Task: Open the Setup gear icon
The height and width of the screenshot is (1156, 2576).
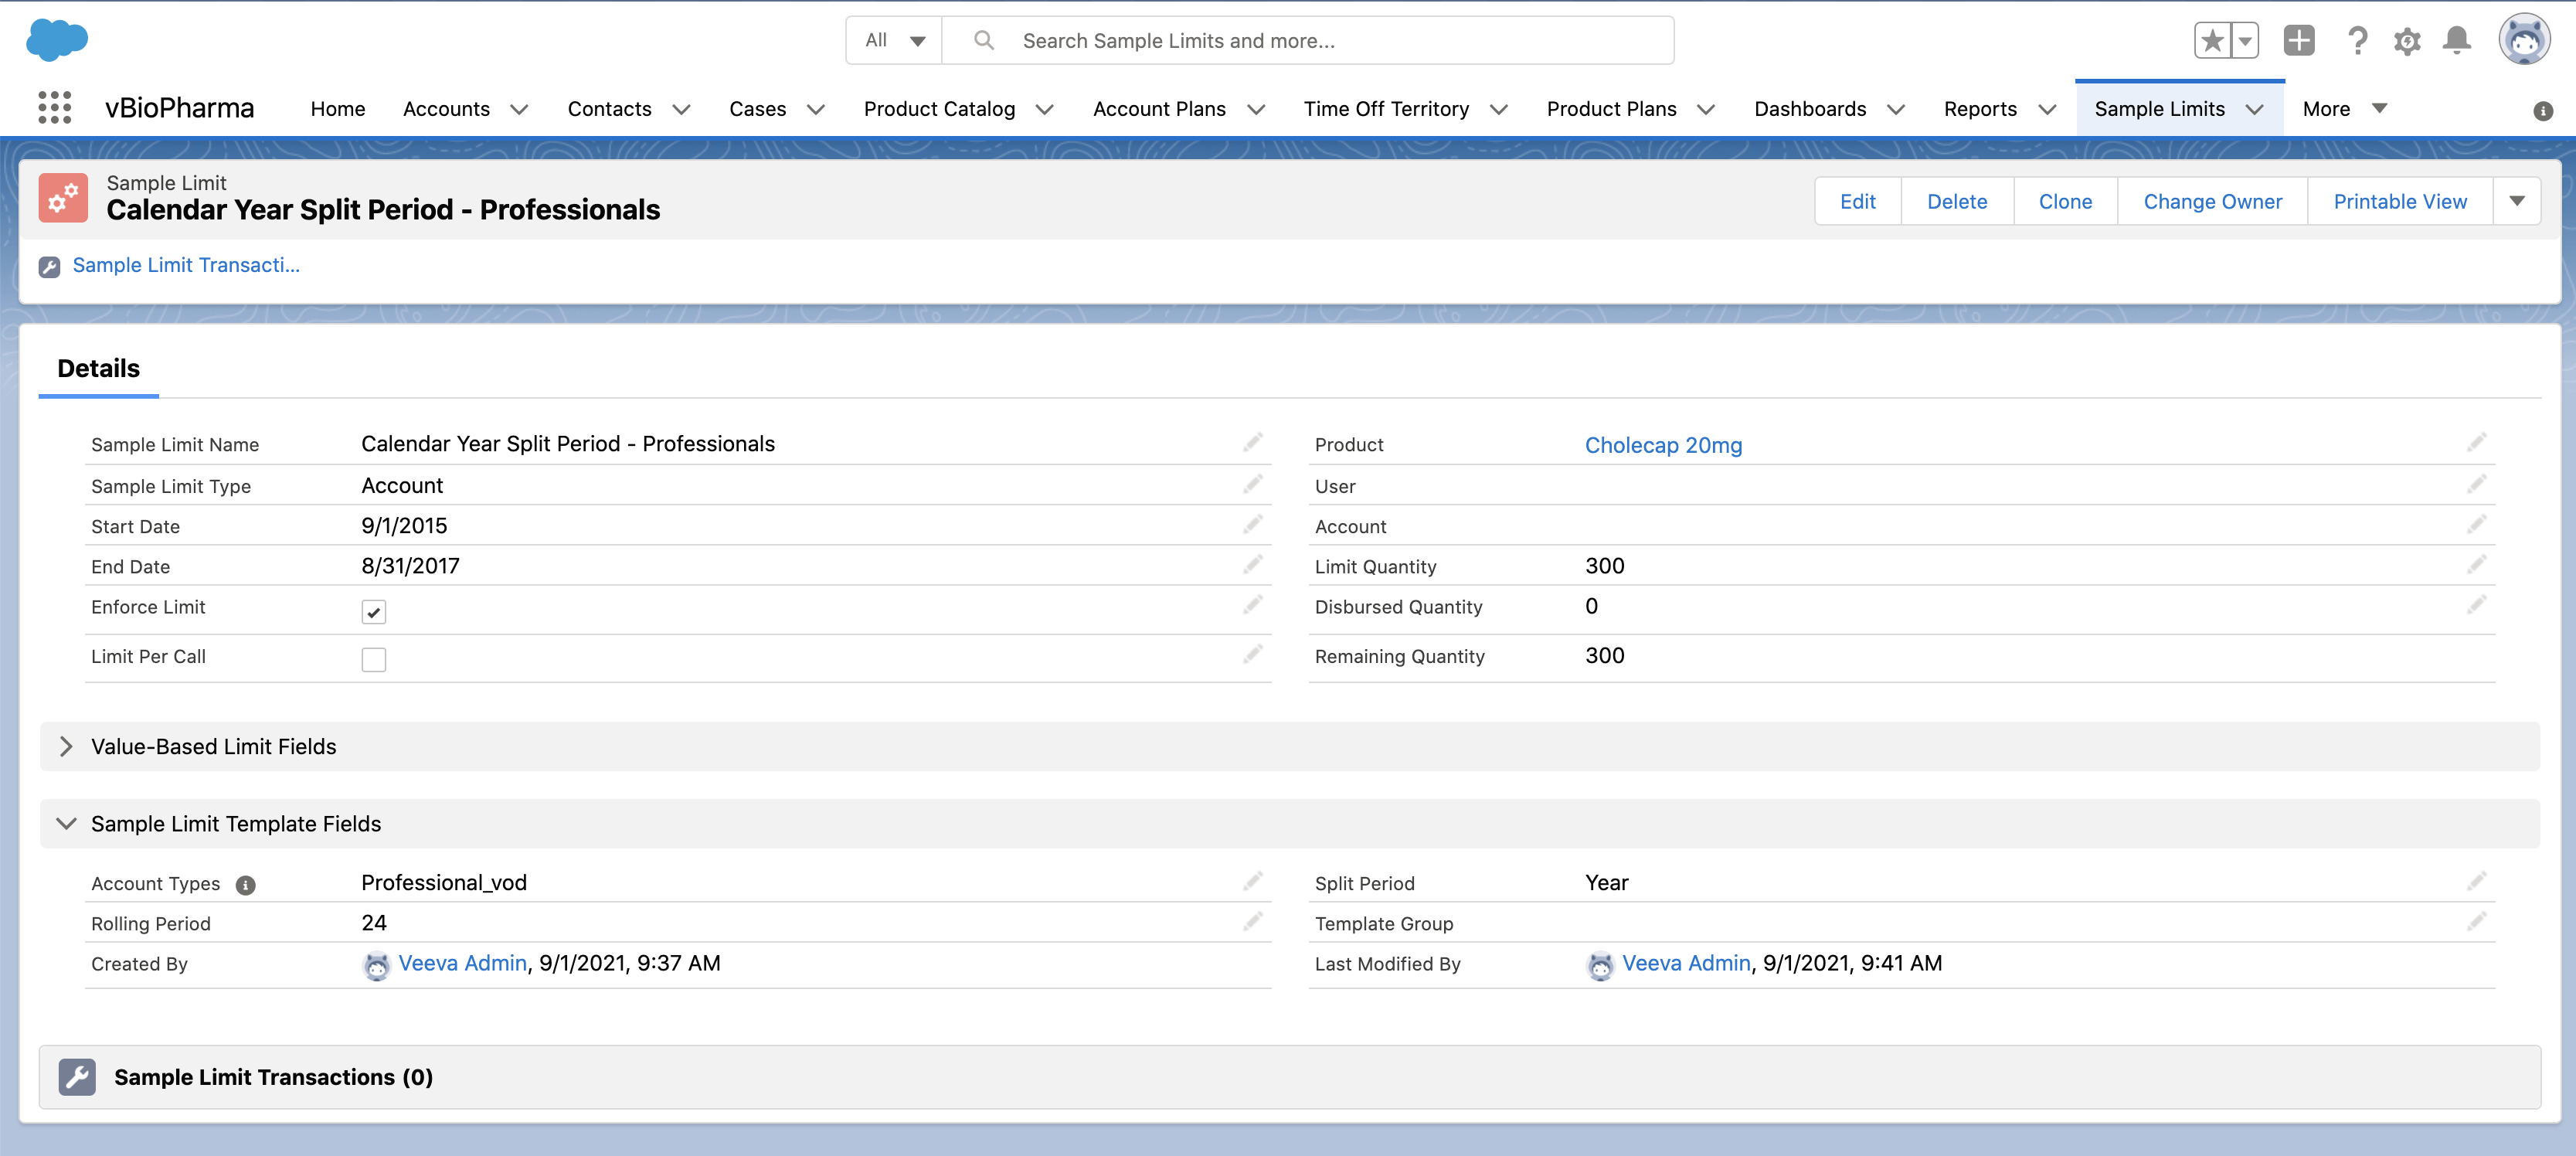Action: [2407, 41]
